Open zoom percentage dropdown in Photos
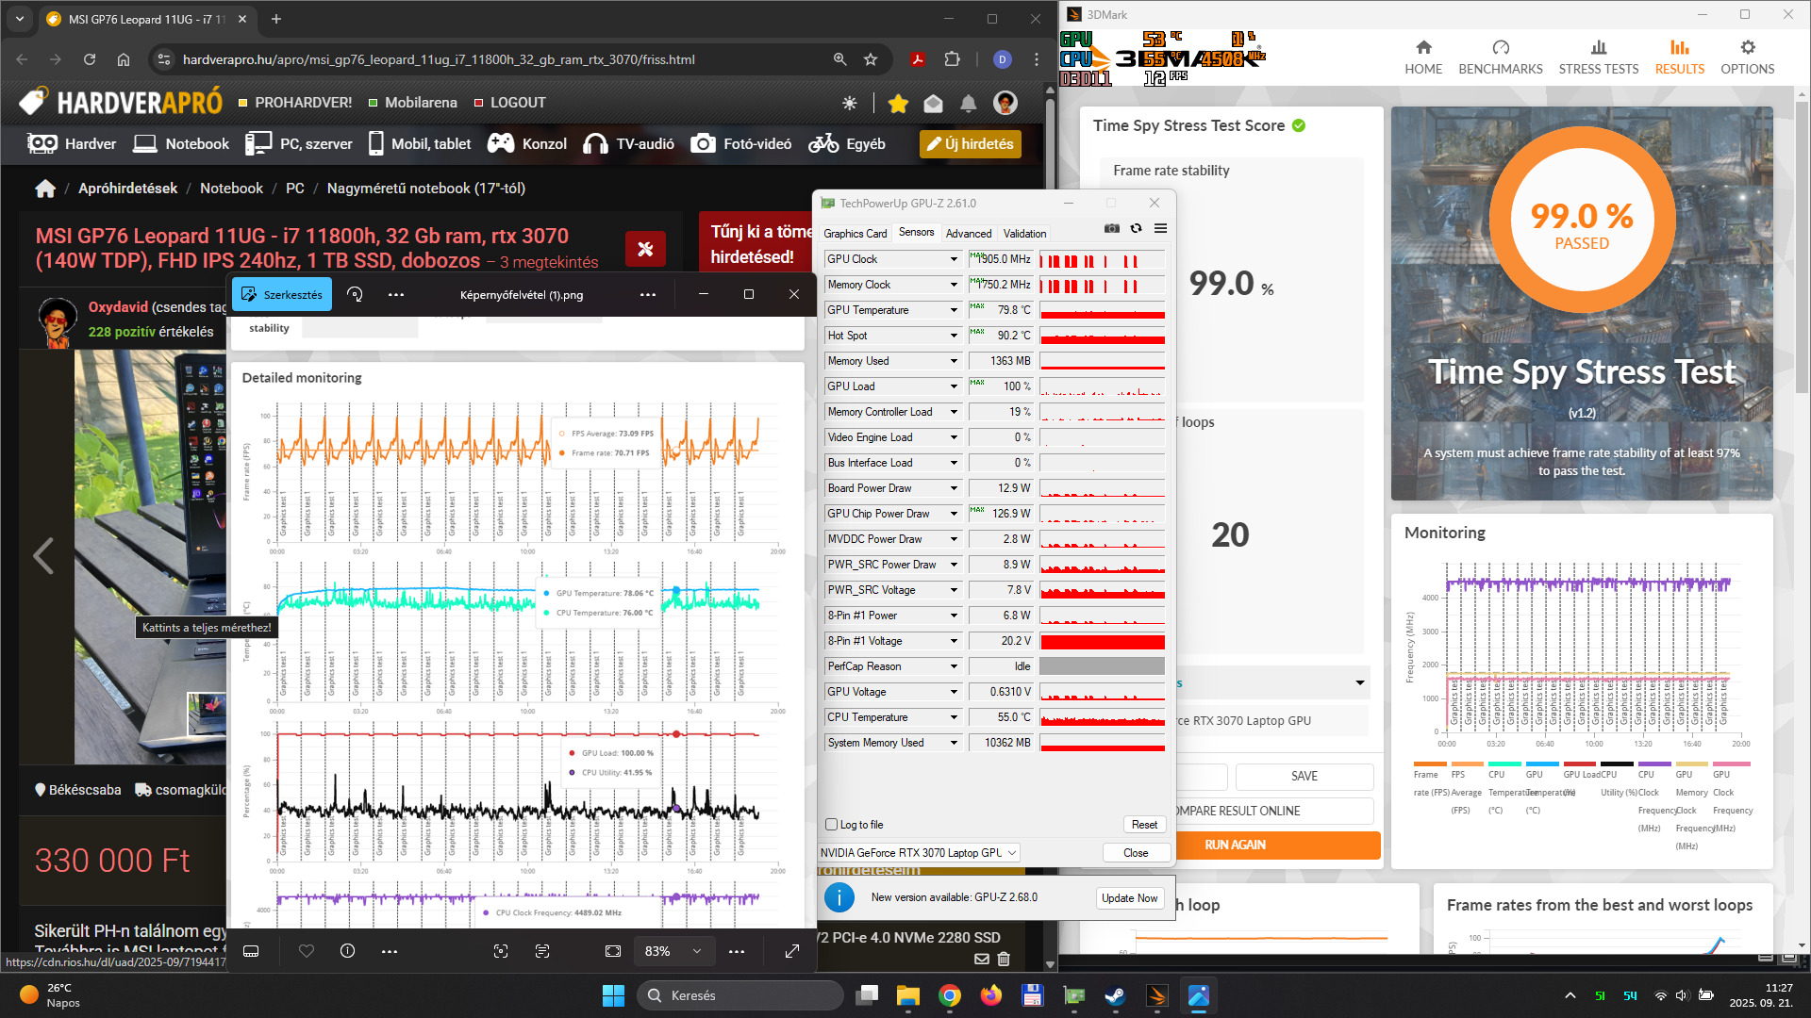 coord(697,951)
